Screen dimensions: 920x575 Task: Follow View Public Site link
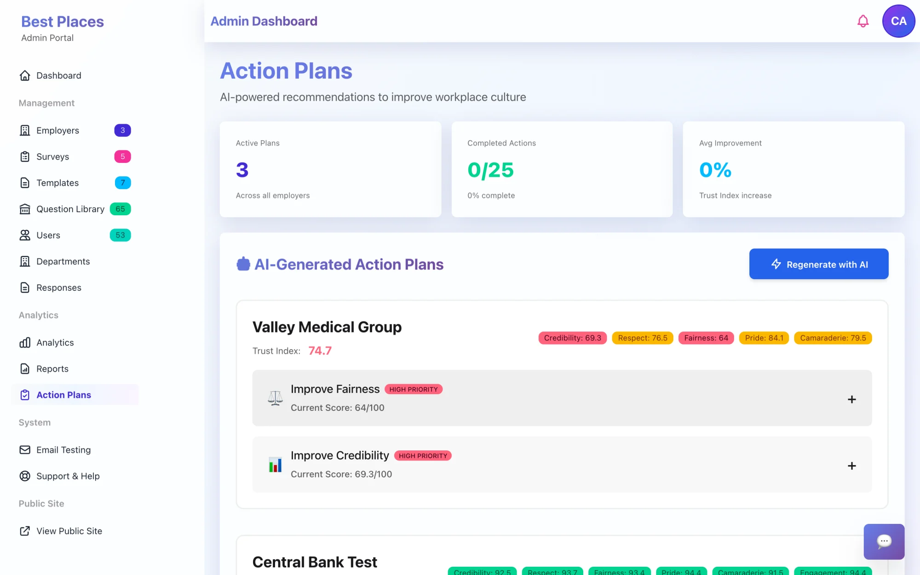pos(75,531)
